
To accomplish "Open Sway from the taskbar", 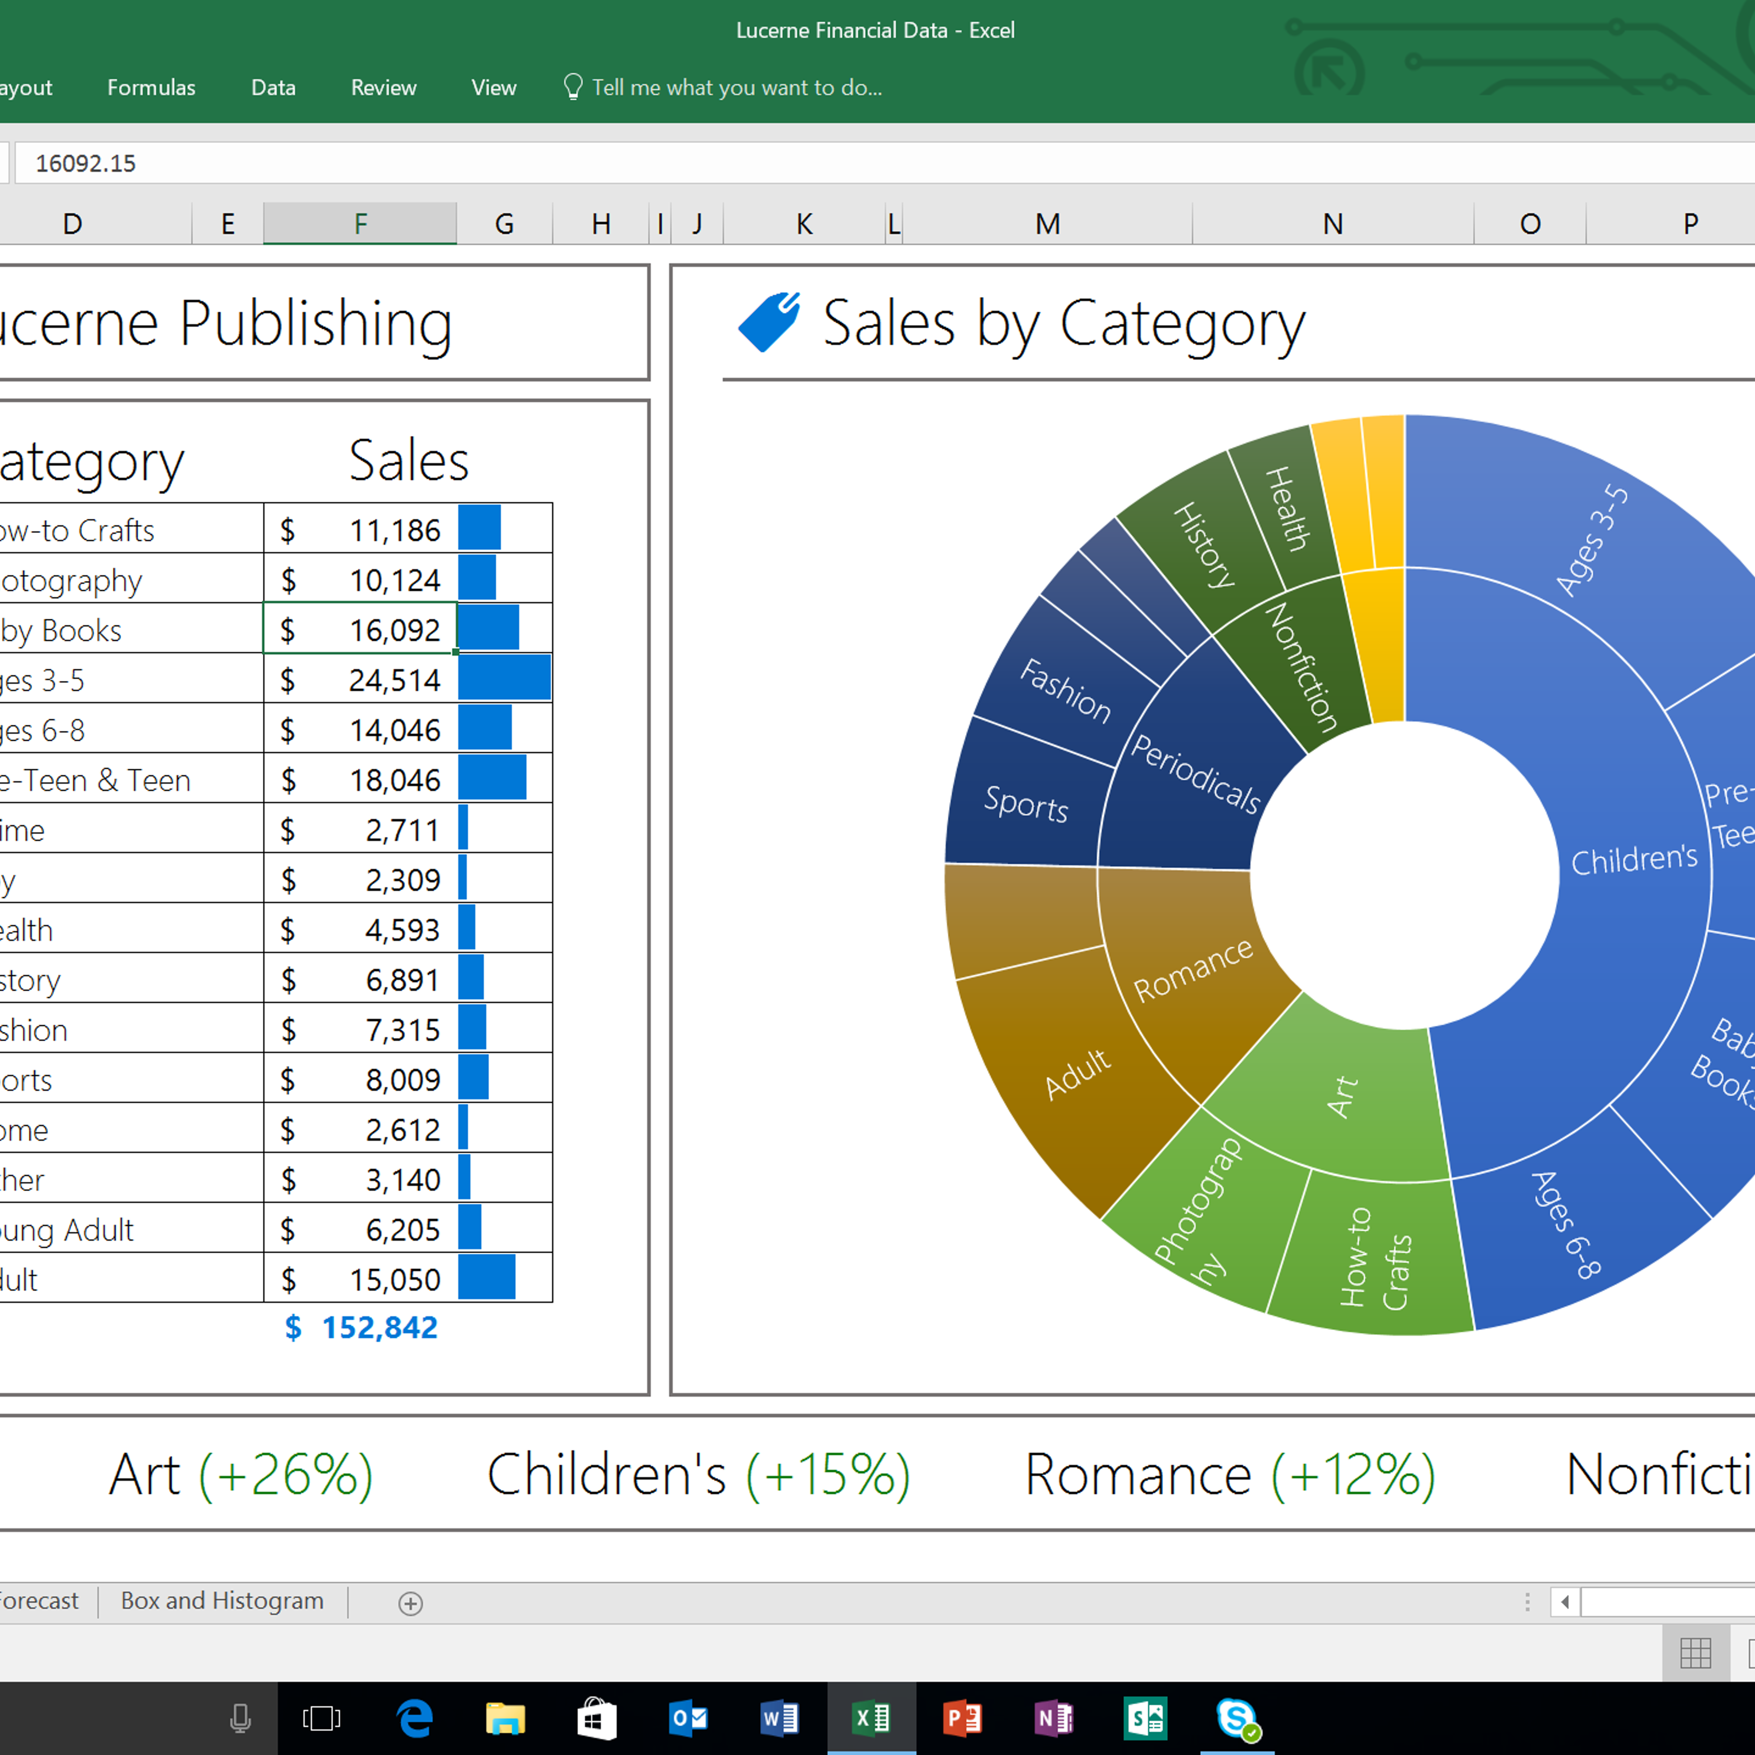I will click(1144, 1718).
